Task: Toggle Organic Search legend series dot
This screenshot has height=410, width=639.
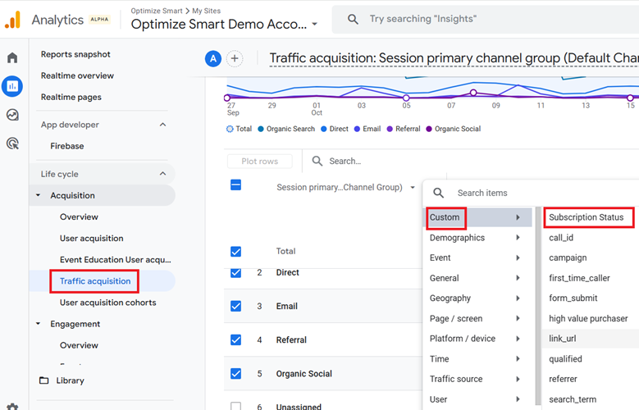Action: pos(261,129)
